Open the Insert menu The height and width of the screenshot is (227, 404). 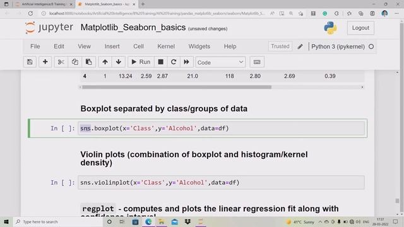click(112, 46)
